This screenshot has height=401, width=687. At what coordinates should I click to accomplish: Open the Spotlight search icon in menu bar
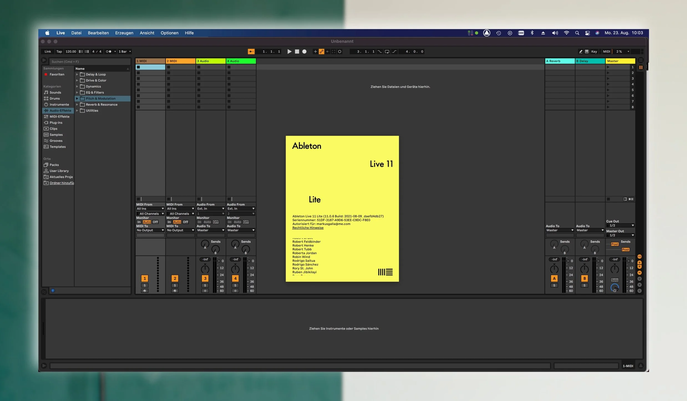click(577, 33)
